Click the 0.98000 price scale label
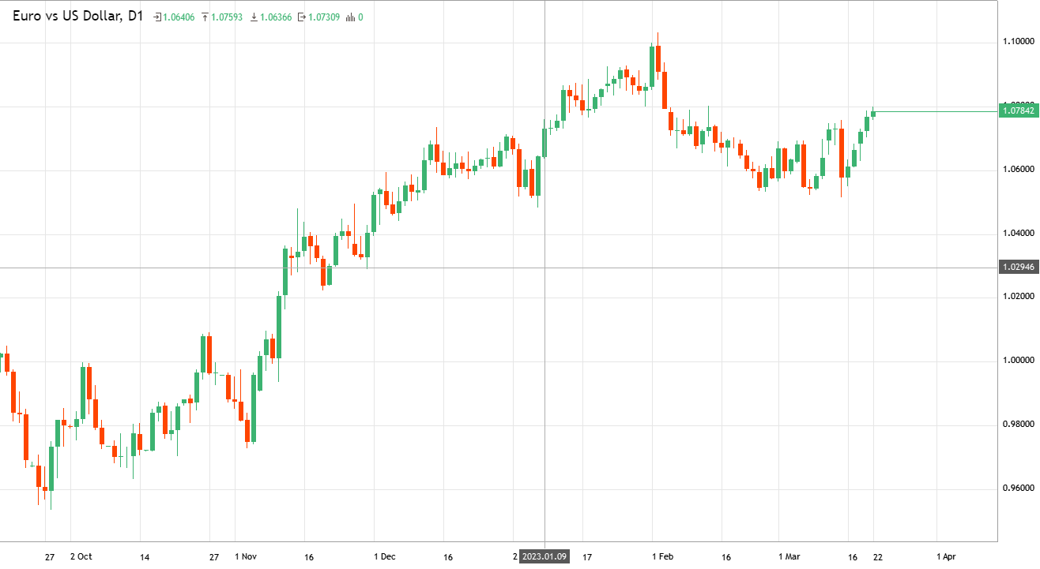The height and width of the screenshot is (569, 1040). pos(1018,425)
